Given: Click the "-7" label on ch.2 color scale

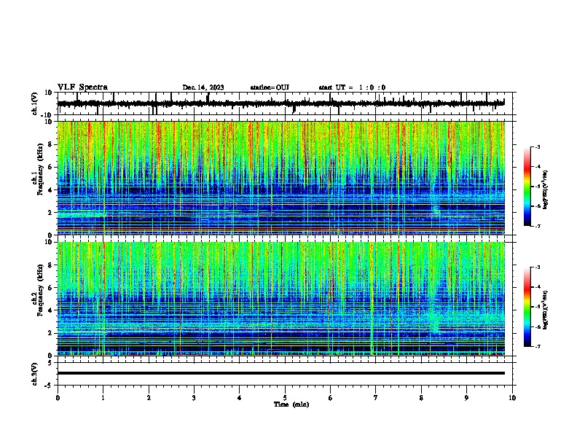Looking at the screenshot, I should click(538, 347).
